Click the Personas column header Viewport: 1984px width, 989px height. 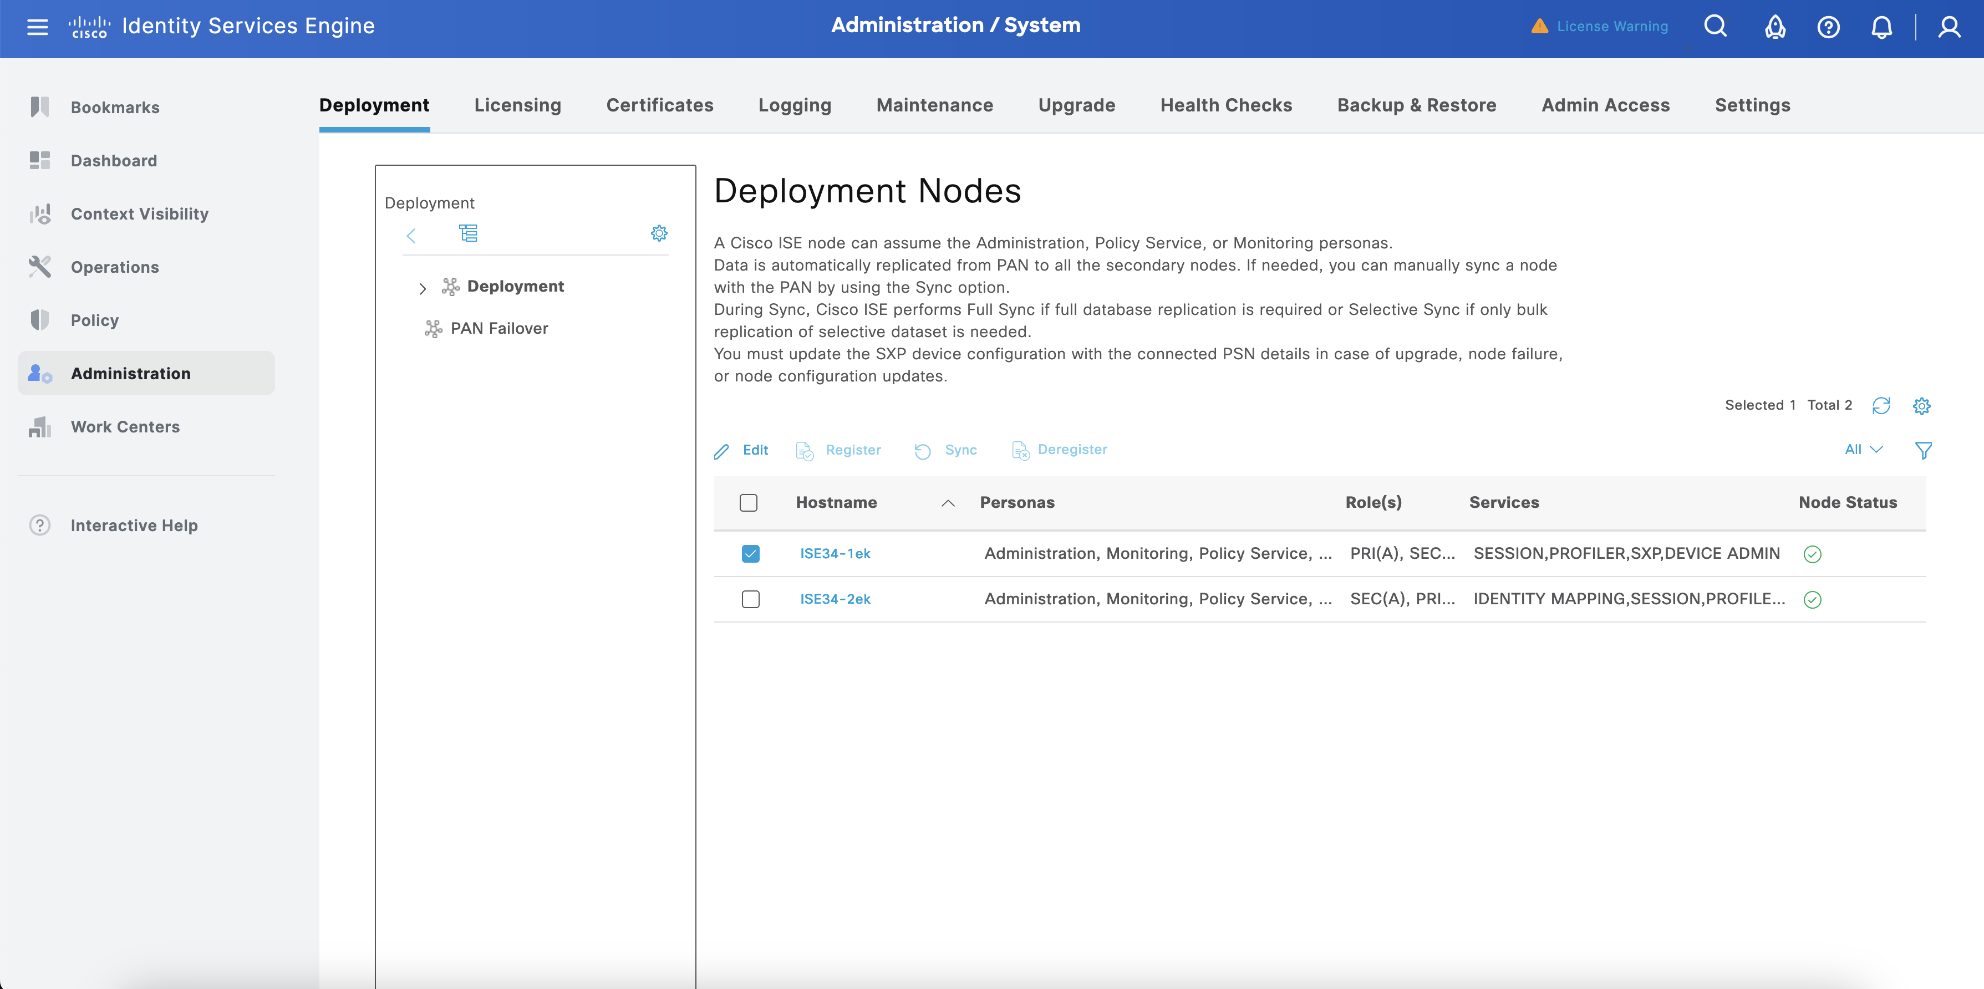coord(1016,502)
